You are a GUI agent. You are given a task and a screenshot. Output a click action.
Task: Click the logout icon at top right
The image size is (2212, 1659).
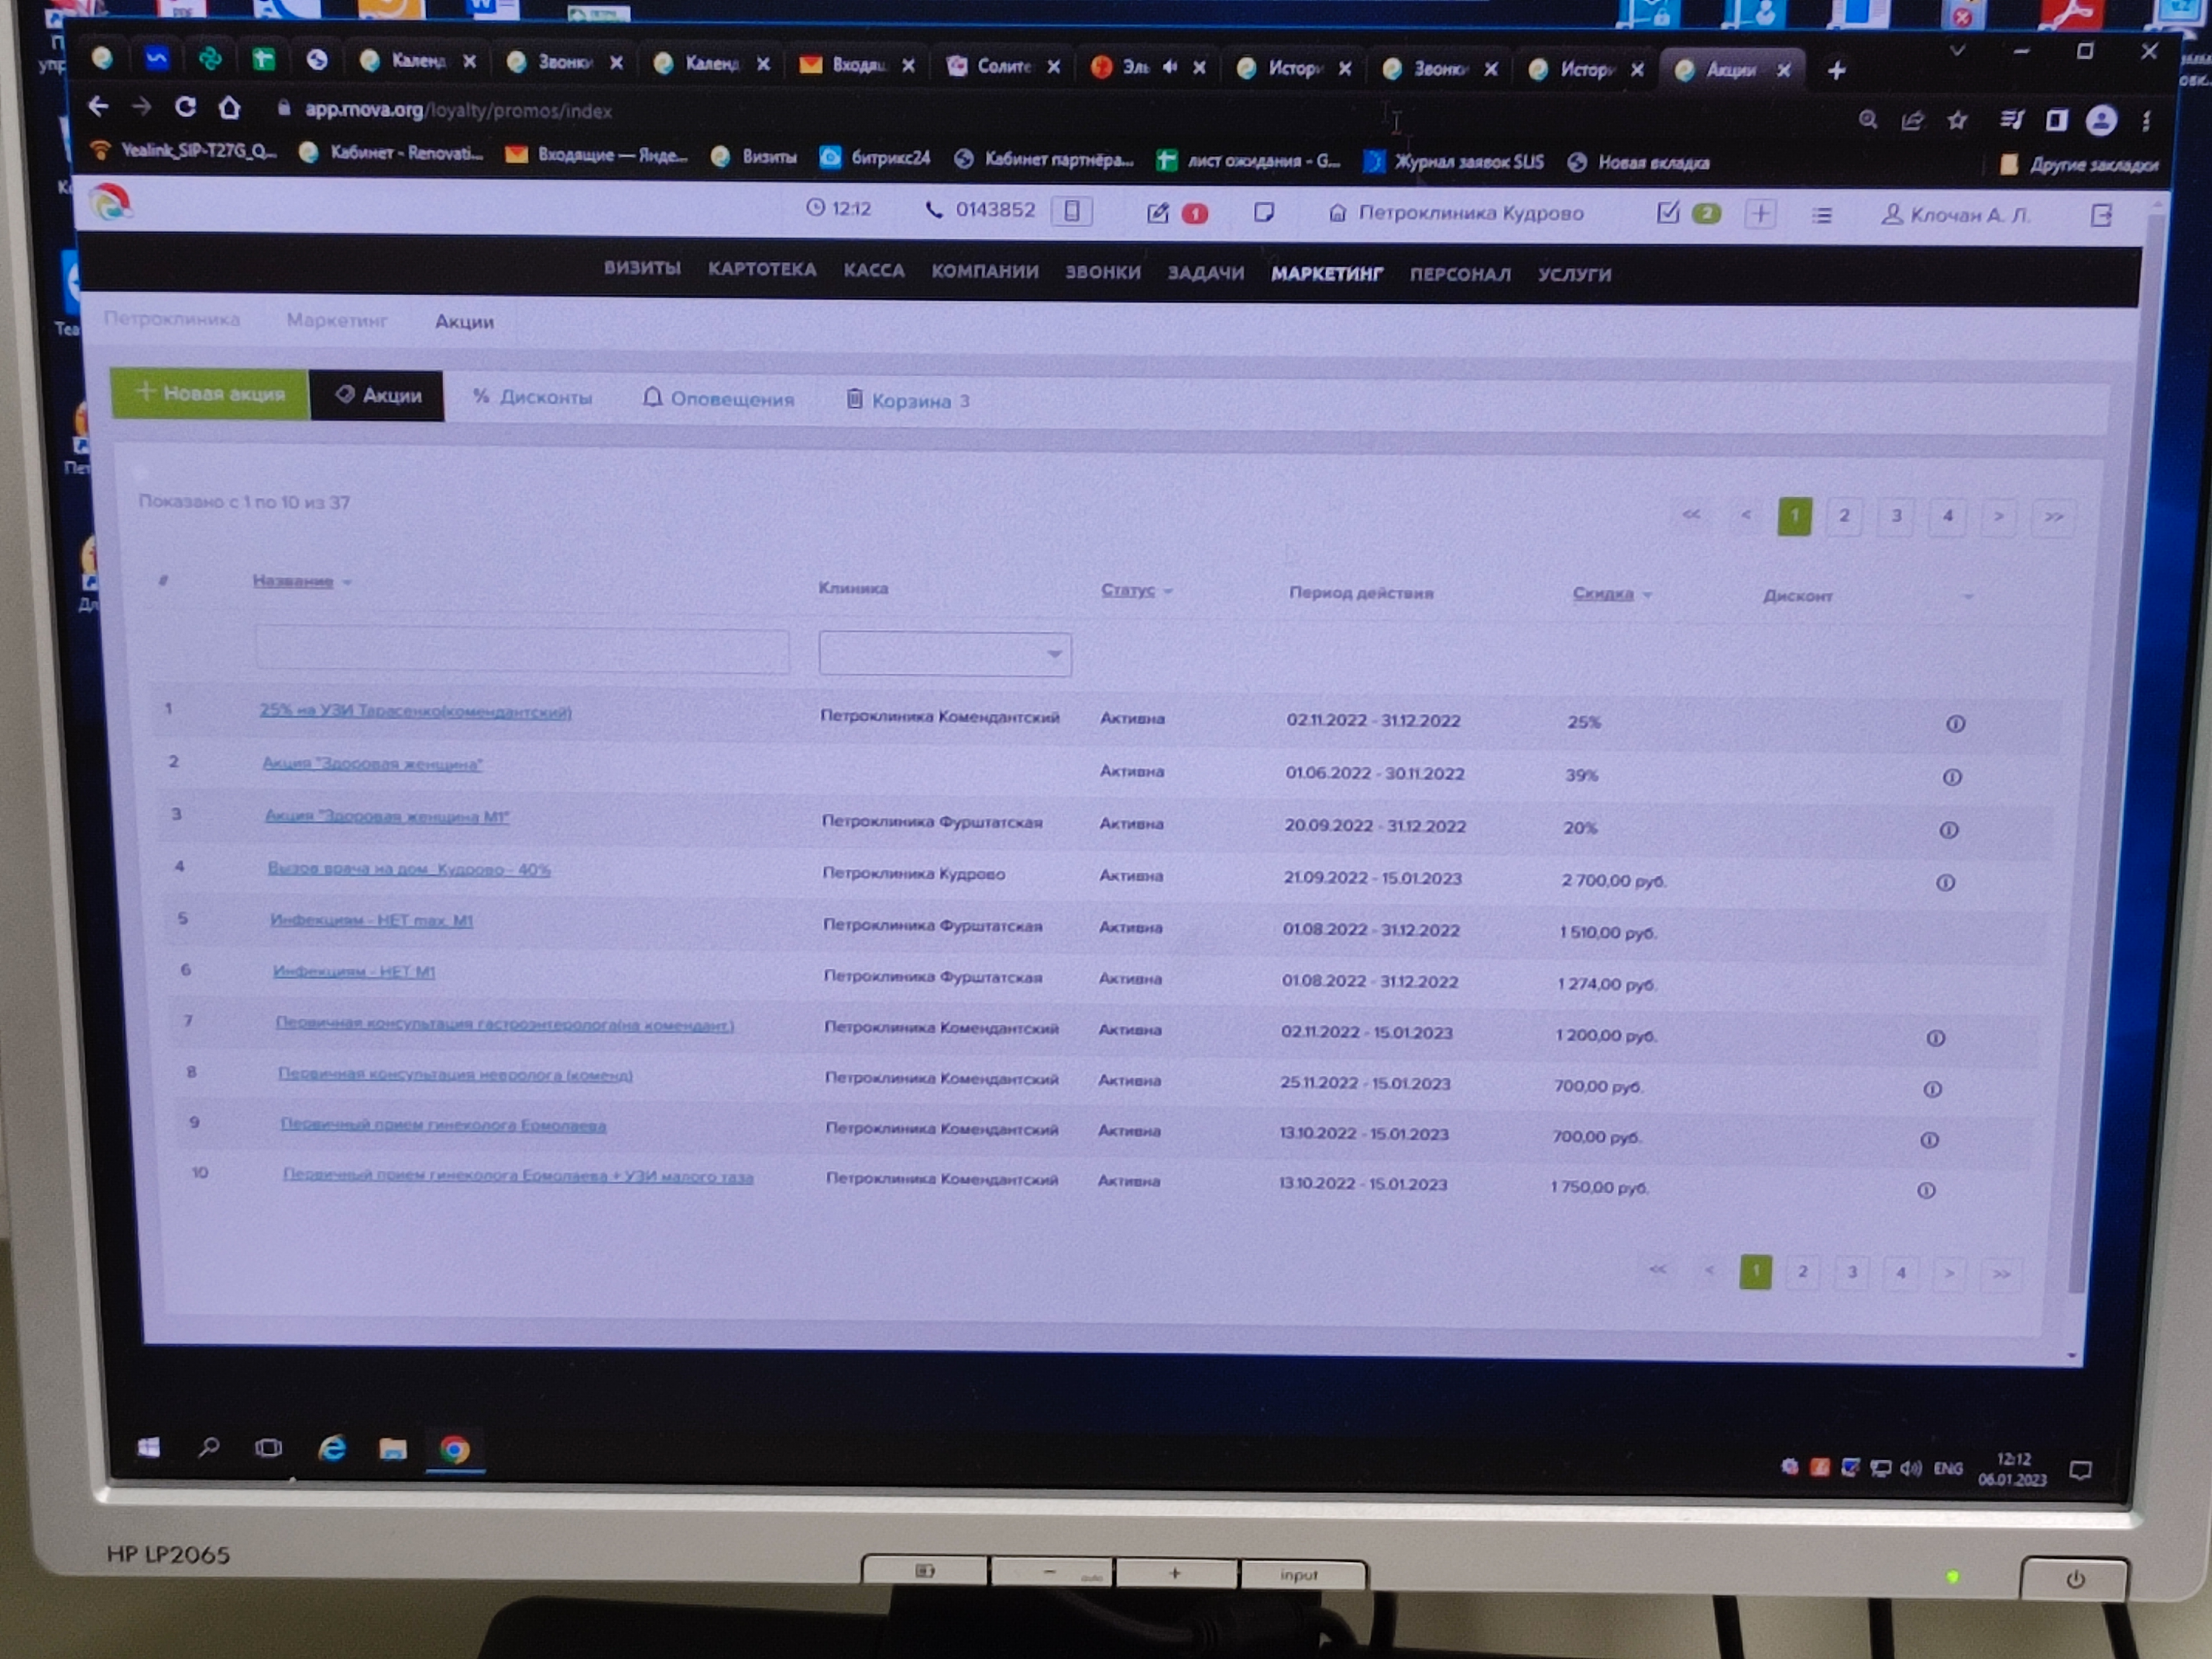(x=2101, y=215)
